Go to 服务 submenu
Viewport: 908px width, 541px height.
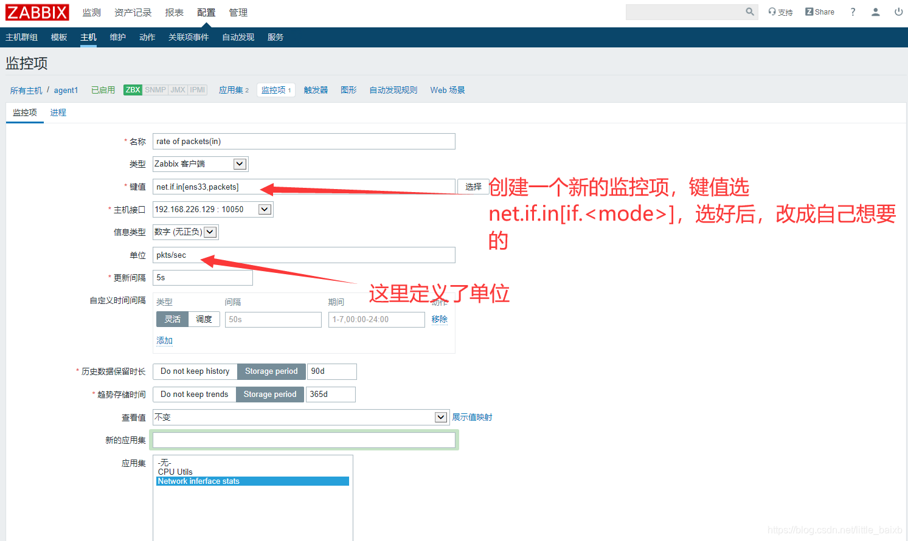pyautogui.click(x=276, y=38)
